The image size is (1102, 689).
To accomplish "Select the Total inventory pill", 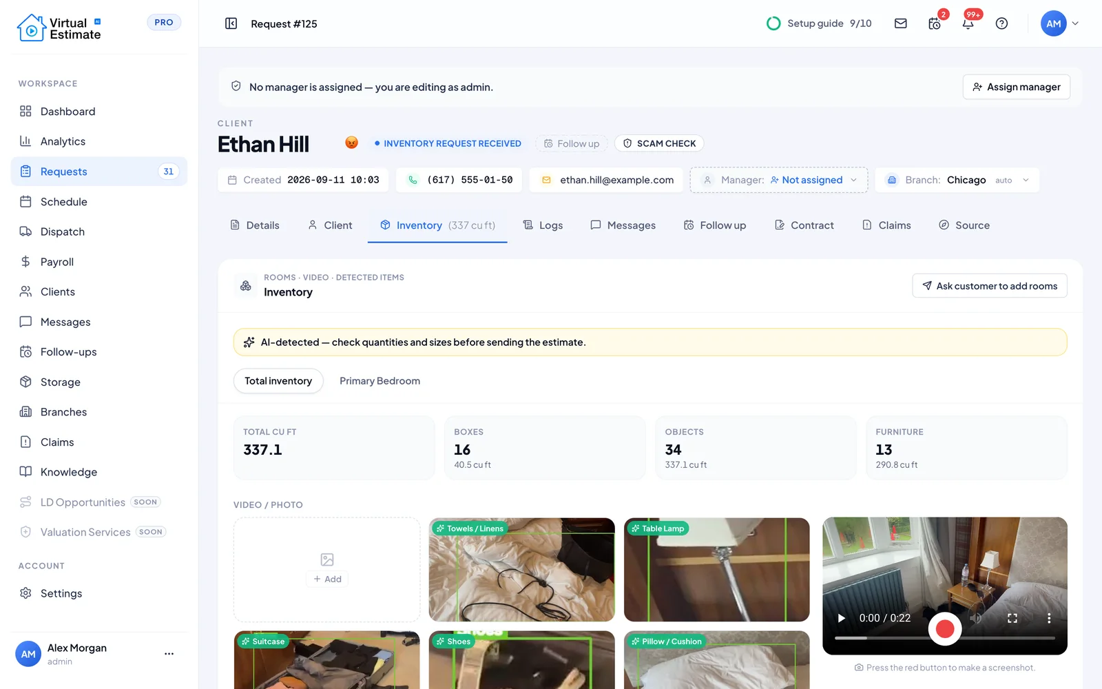I will click(278, 381).
